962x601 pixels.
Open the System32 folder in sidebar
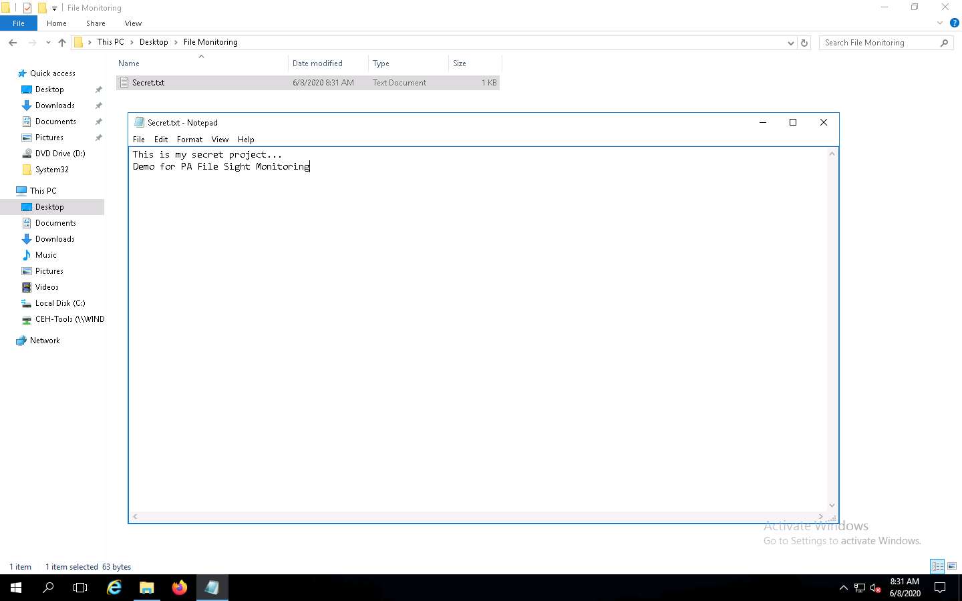click(51, 170)
